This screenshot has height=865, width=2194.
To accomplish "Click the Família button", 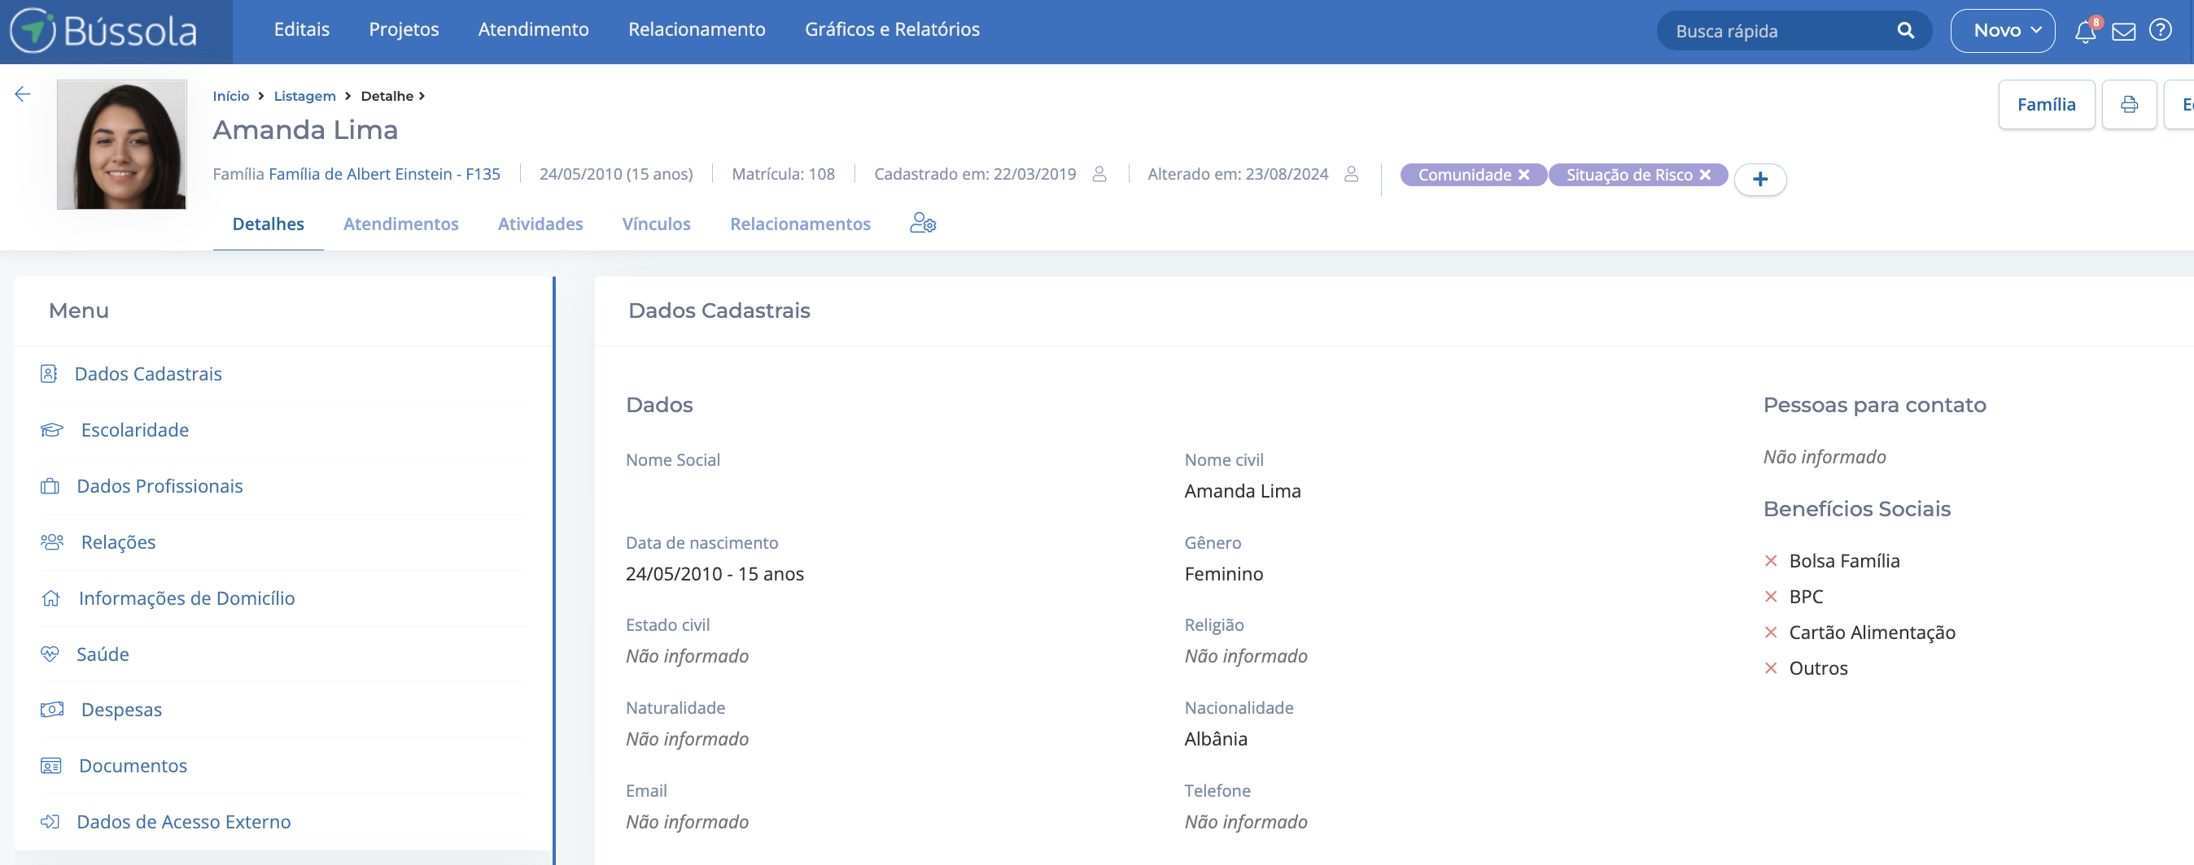I will pos(2047,104).
